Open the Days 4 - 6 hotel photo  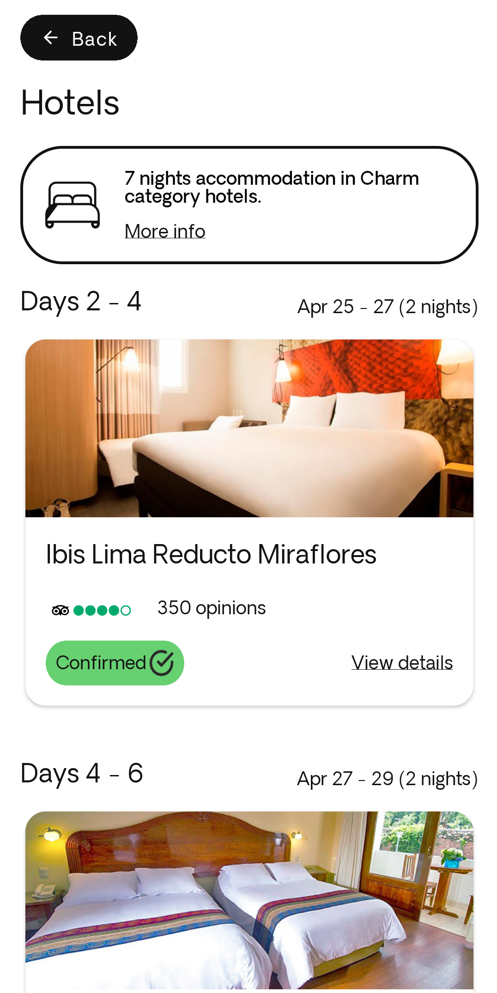249,901
